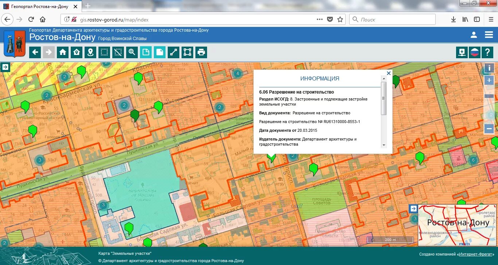Activate the clear selection tool
498x265 pixels.
118,52
